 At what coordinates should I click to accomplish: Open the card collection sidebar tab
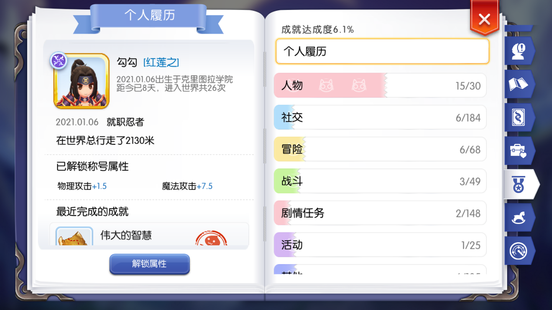[519, 117]
